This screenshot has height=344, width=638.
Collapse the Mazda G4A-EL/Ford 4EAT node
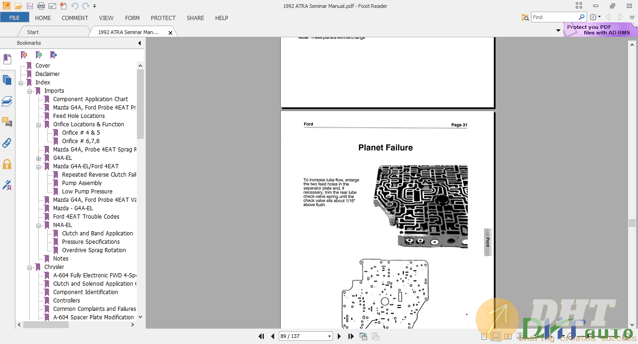38,166
